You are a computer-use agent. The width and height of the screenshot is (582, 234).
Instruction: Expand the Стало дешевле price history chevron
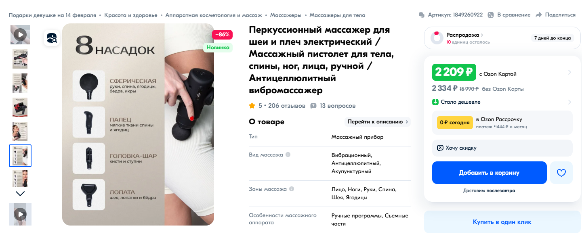(569, 102)
